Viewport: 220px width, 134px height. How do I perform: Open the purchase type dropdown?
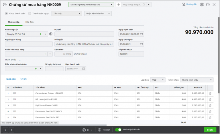point(91,5)
